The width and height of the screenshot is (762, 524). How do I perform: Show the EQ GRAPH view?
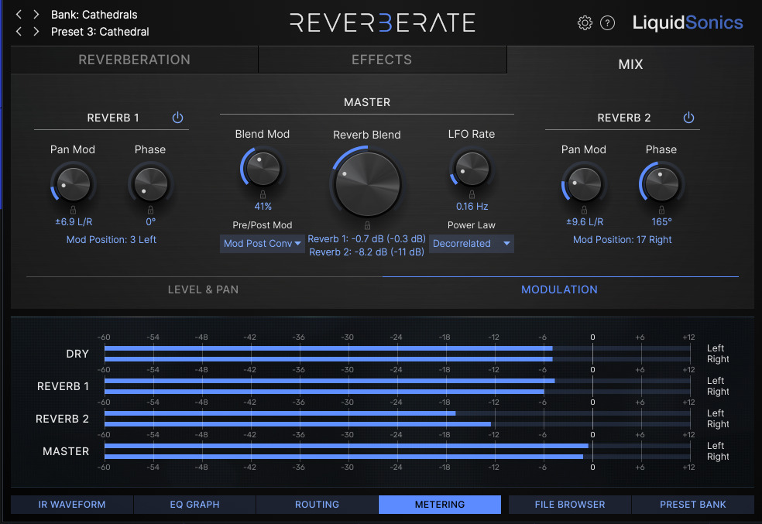coord(194,505)
